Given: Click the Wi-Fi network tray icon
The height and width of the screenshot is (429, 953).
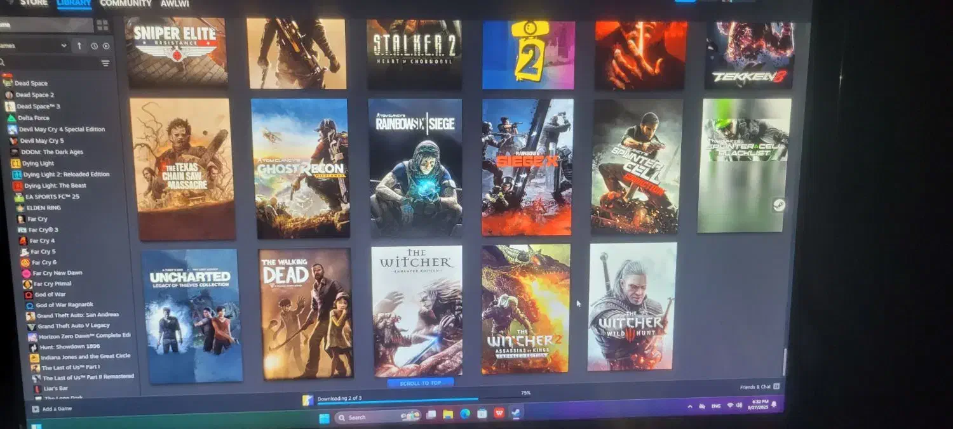Looking at the screenshot, I should pos(731,405).
